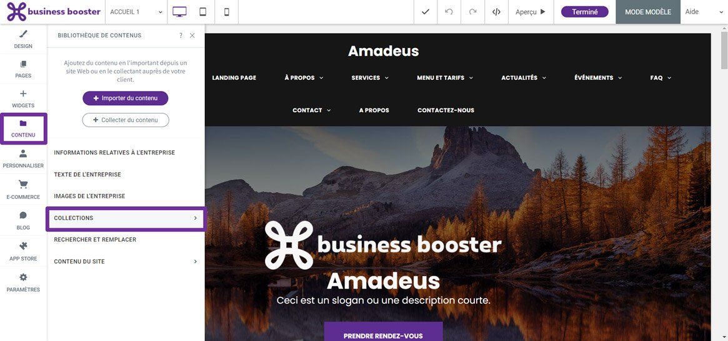Click the checkmark save icon
This screenshot has height=341, width=728.
point(426,12)
